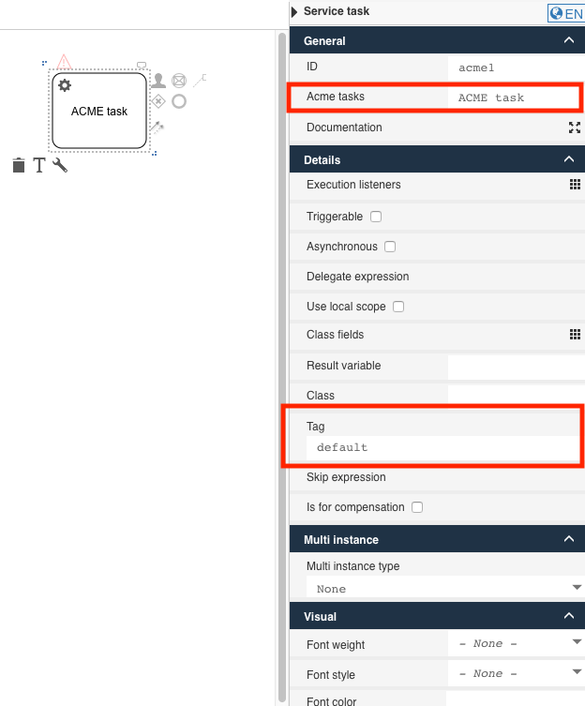
Task: Select the ACME task shape on canvas
Action: tap(99, 112)
